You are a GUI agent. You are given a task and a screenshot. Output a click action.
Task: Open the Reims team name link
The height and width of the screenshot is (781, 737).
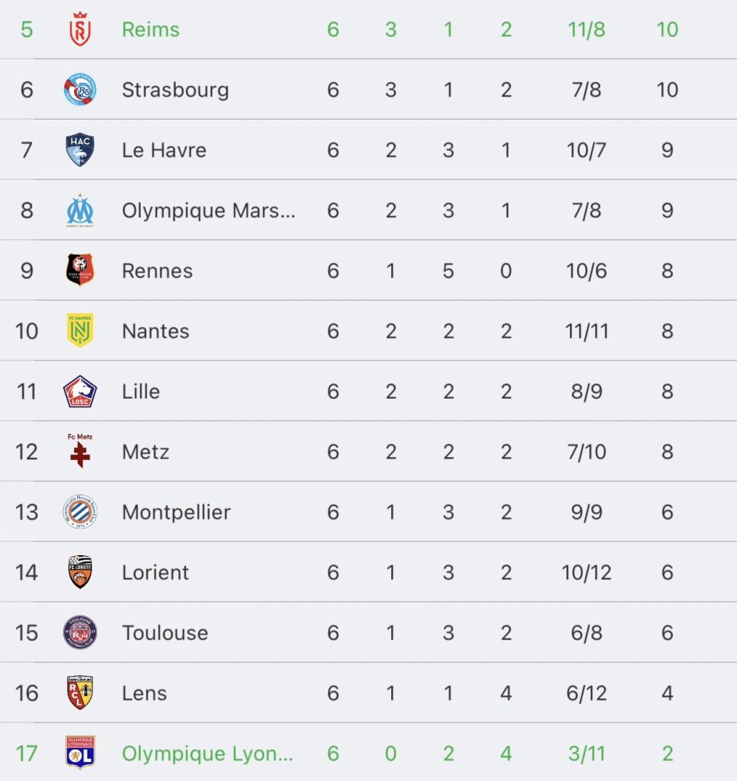[151, 30]
